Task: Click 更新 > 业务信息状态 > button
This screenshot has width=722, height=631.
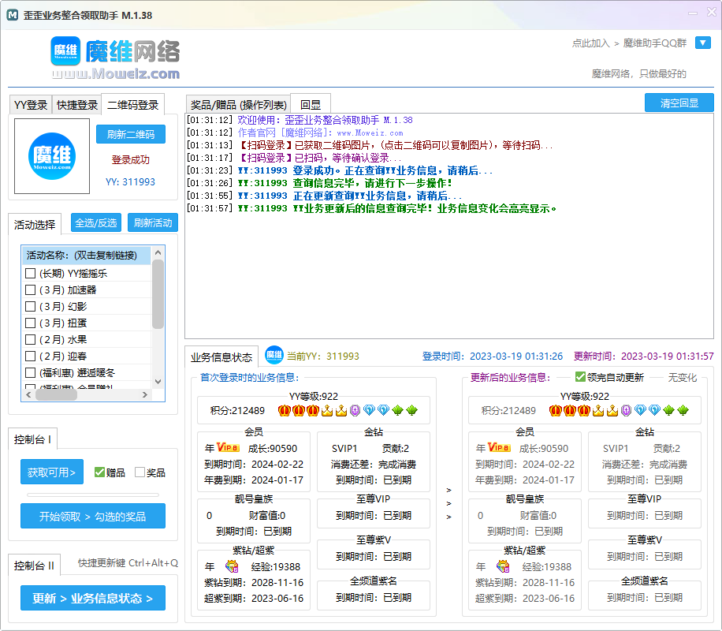Action: click(92, 598)
